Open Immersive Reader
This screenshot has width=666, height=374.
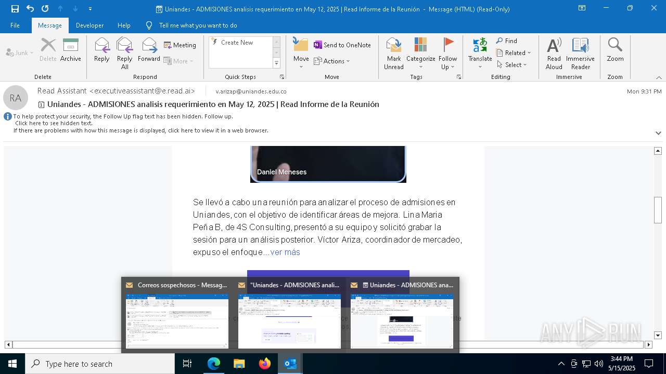pyautogui.click(x=580, y=54)
